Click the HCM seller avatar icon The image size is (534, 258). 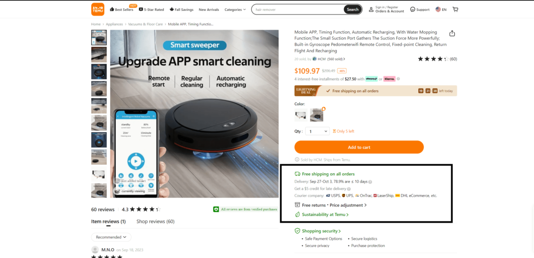click(x=314, y=59)
